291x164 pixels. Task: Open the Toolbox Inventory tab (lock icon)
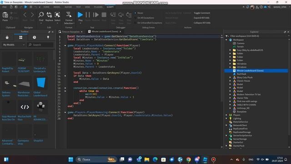coord(7,37)
